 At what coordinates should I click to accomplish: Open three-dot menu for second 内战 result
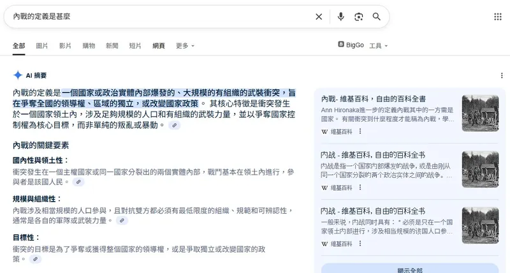360,188
